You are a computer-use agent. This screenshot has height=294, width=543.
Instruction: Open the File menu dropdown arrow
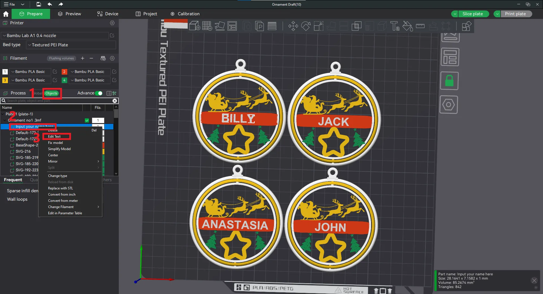pos(23,4)
